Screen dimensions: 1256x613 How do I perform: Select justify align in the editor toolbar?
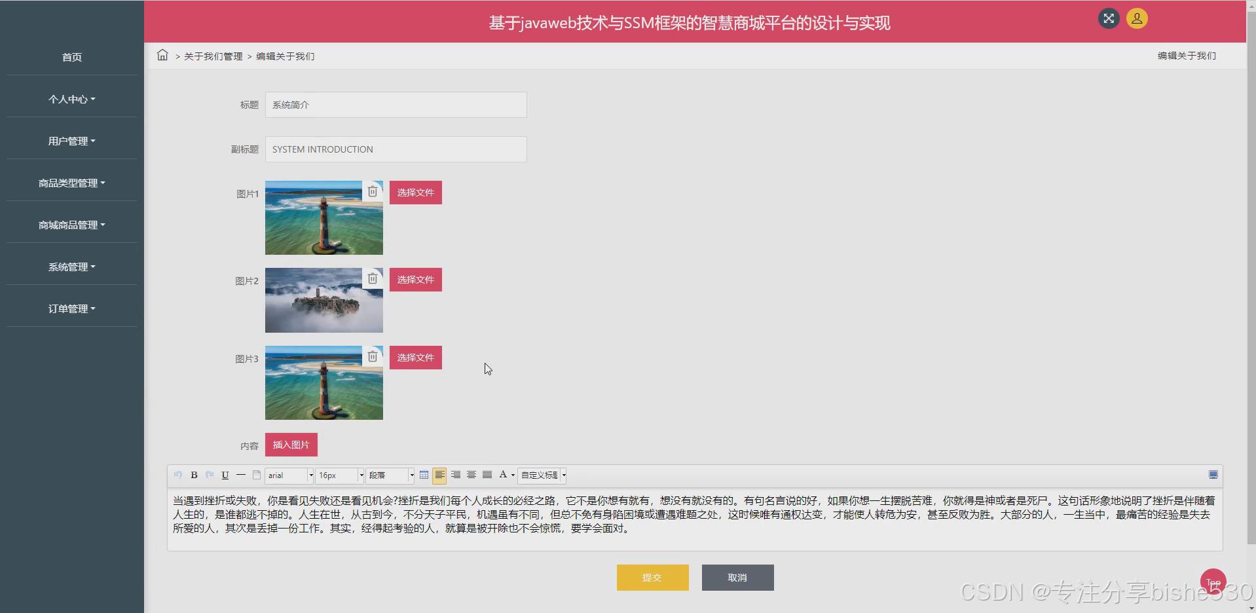coord(487,475)
